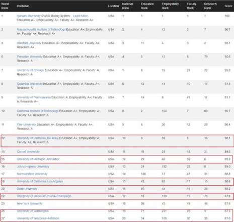The image size is (234, 222).
Task: Select Harvard's score value 100
Action: point(227,16)
